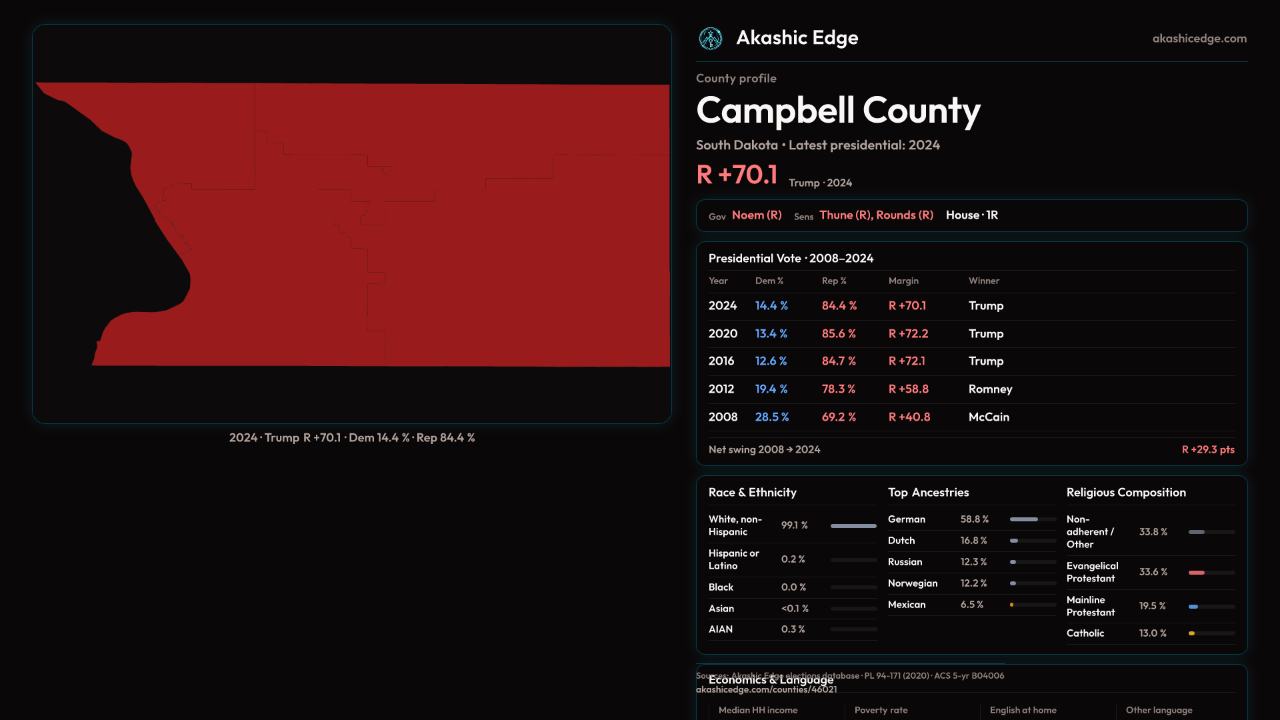Viewport: 1280px width, 720px height.
Task: Click the Campbell County title heading
Action: tap(838, 111)
